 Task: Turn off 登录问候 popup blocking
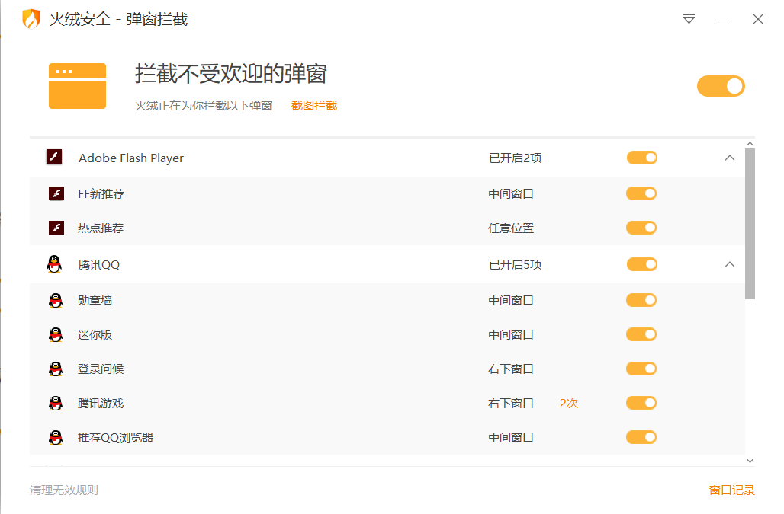(x=641, y=369)
